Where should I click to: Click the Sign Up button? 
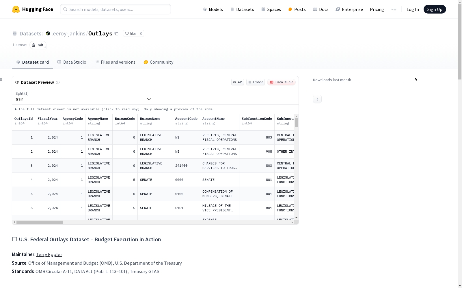click(x=435, y=9)
